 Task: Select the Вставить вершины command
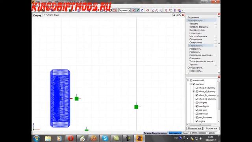pyautogui.click(x=199, y=27)
